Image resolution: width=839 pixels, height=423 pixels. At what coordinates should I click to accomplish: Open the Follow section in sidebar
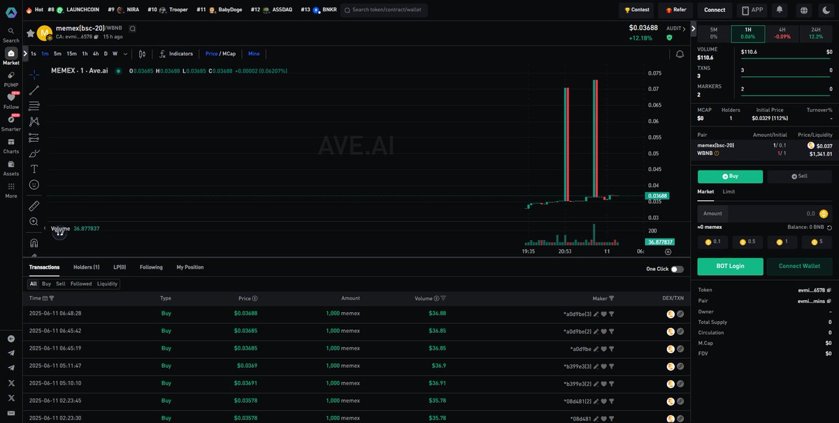11,101
